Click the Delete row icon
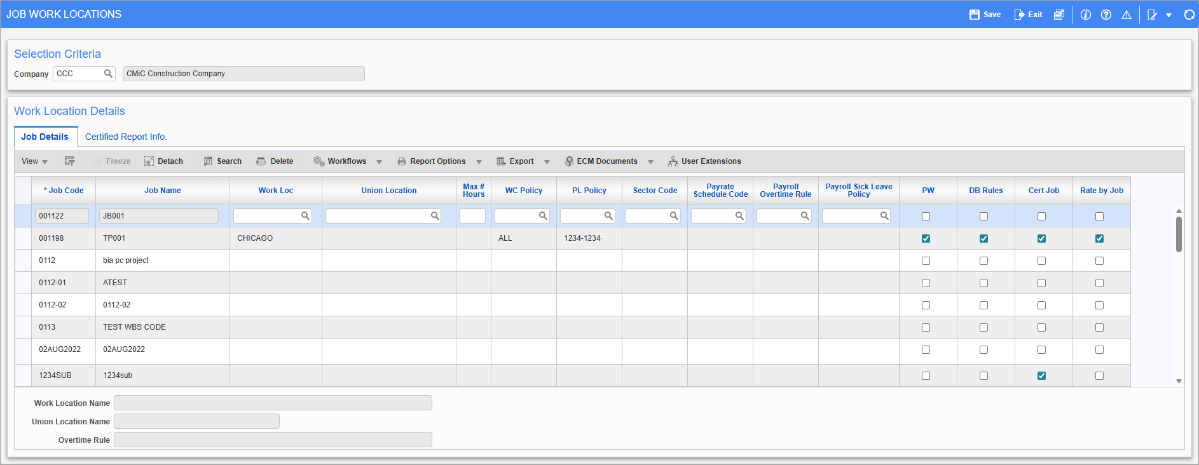This screenshot has height=465, width=1199. pyautogui.click(x=261, y=161)
